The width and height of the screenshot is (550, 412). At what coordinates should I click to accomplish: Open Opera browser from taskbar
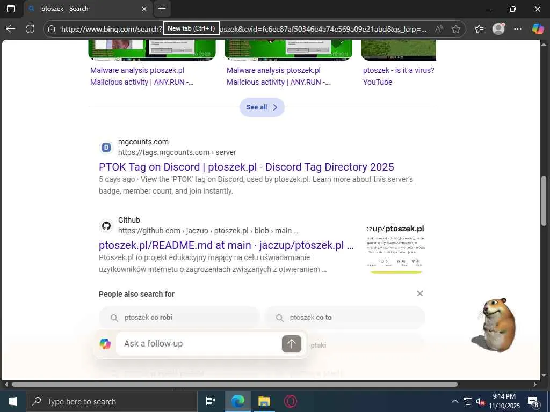tap(291, 401)
